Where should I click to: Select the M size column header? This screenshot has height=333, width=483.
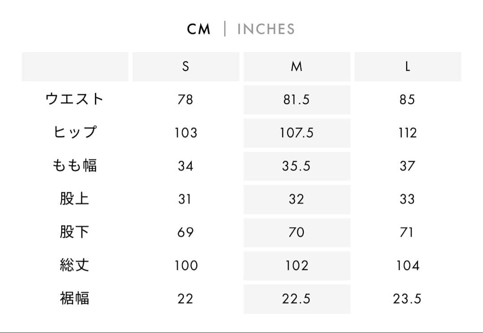297,67
